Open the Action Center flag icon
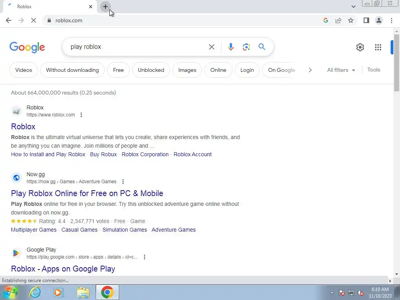This screenshot has height=300, width=400. (x=342, y=293)
